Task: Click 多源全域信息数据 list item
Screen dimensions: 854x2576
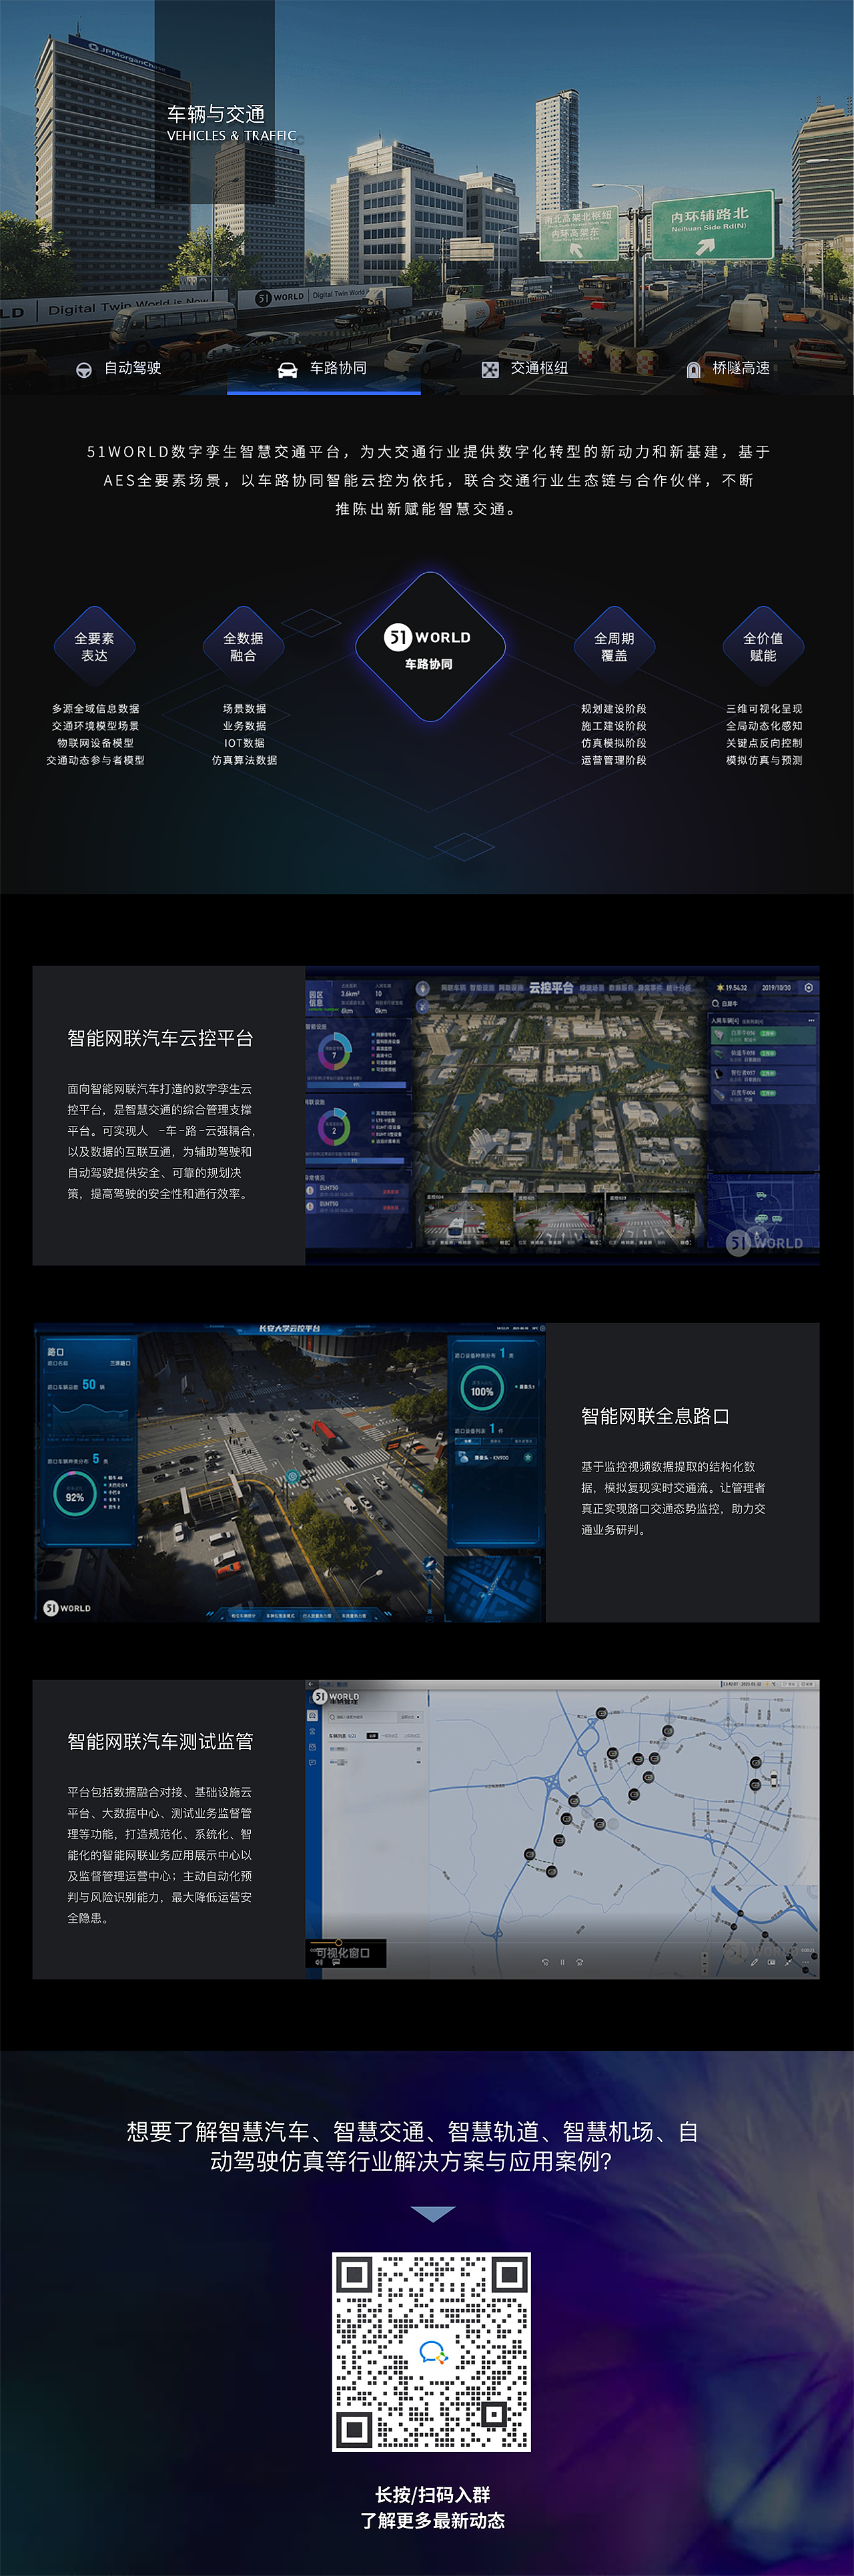Action: click(96, 709)
